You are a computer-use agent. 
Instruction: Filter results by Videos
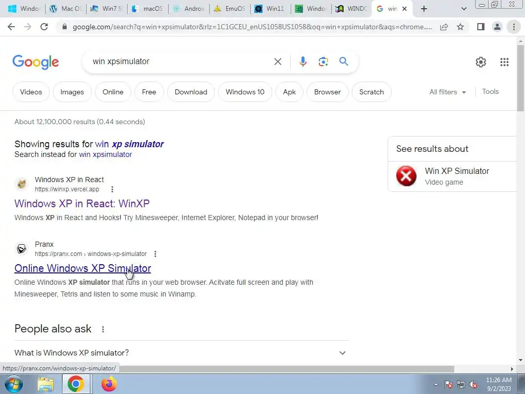pyautogui.click(x=31, y=92)
